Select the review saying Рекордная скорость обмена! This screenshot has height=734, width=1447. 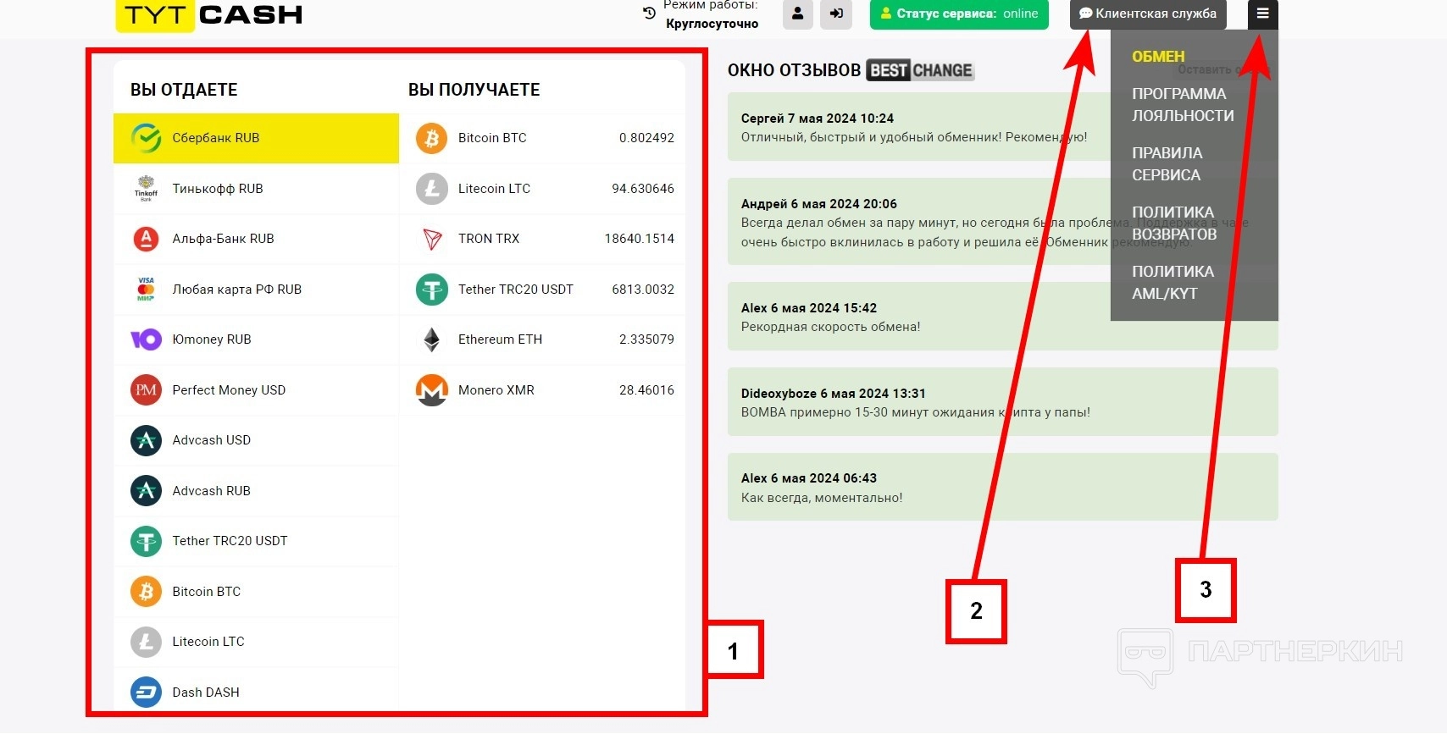click(1003, 317)
